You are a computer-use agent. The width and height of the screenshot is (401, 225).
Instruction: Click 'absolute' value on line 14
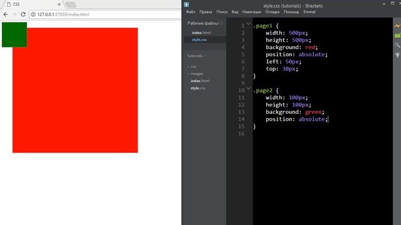tap(312, 119)
